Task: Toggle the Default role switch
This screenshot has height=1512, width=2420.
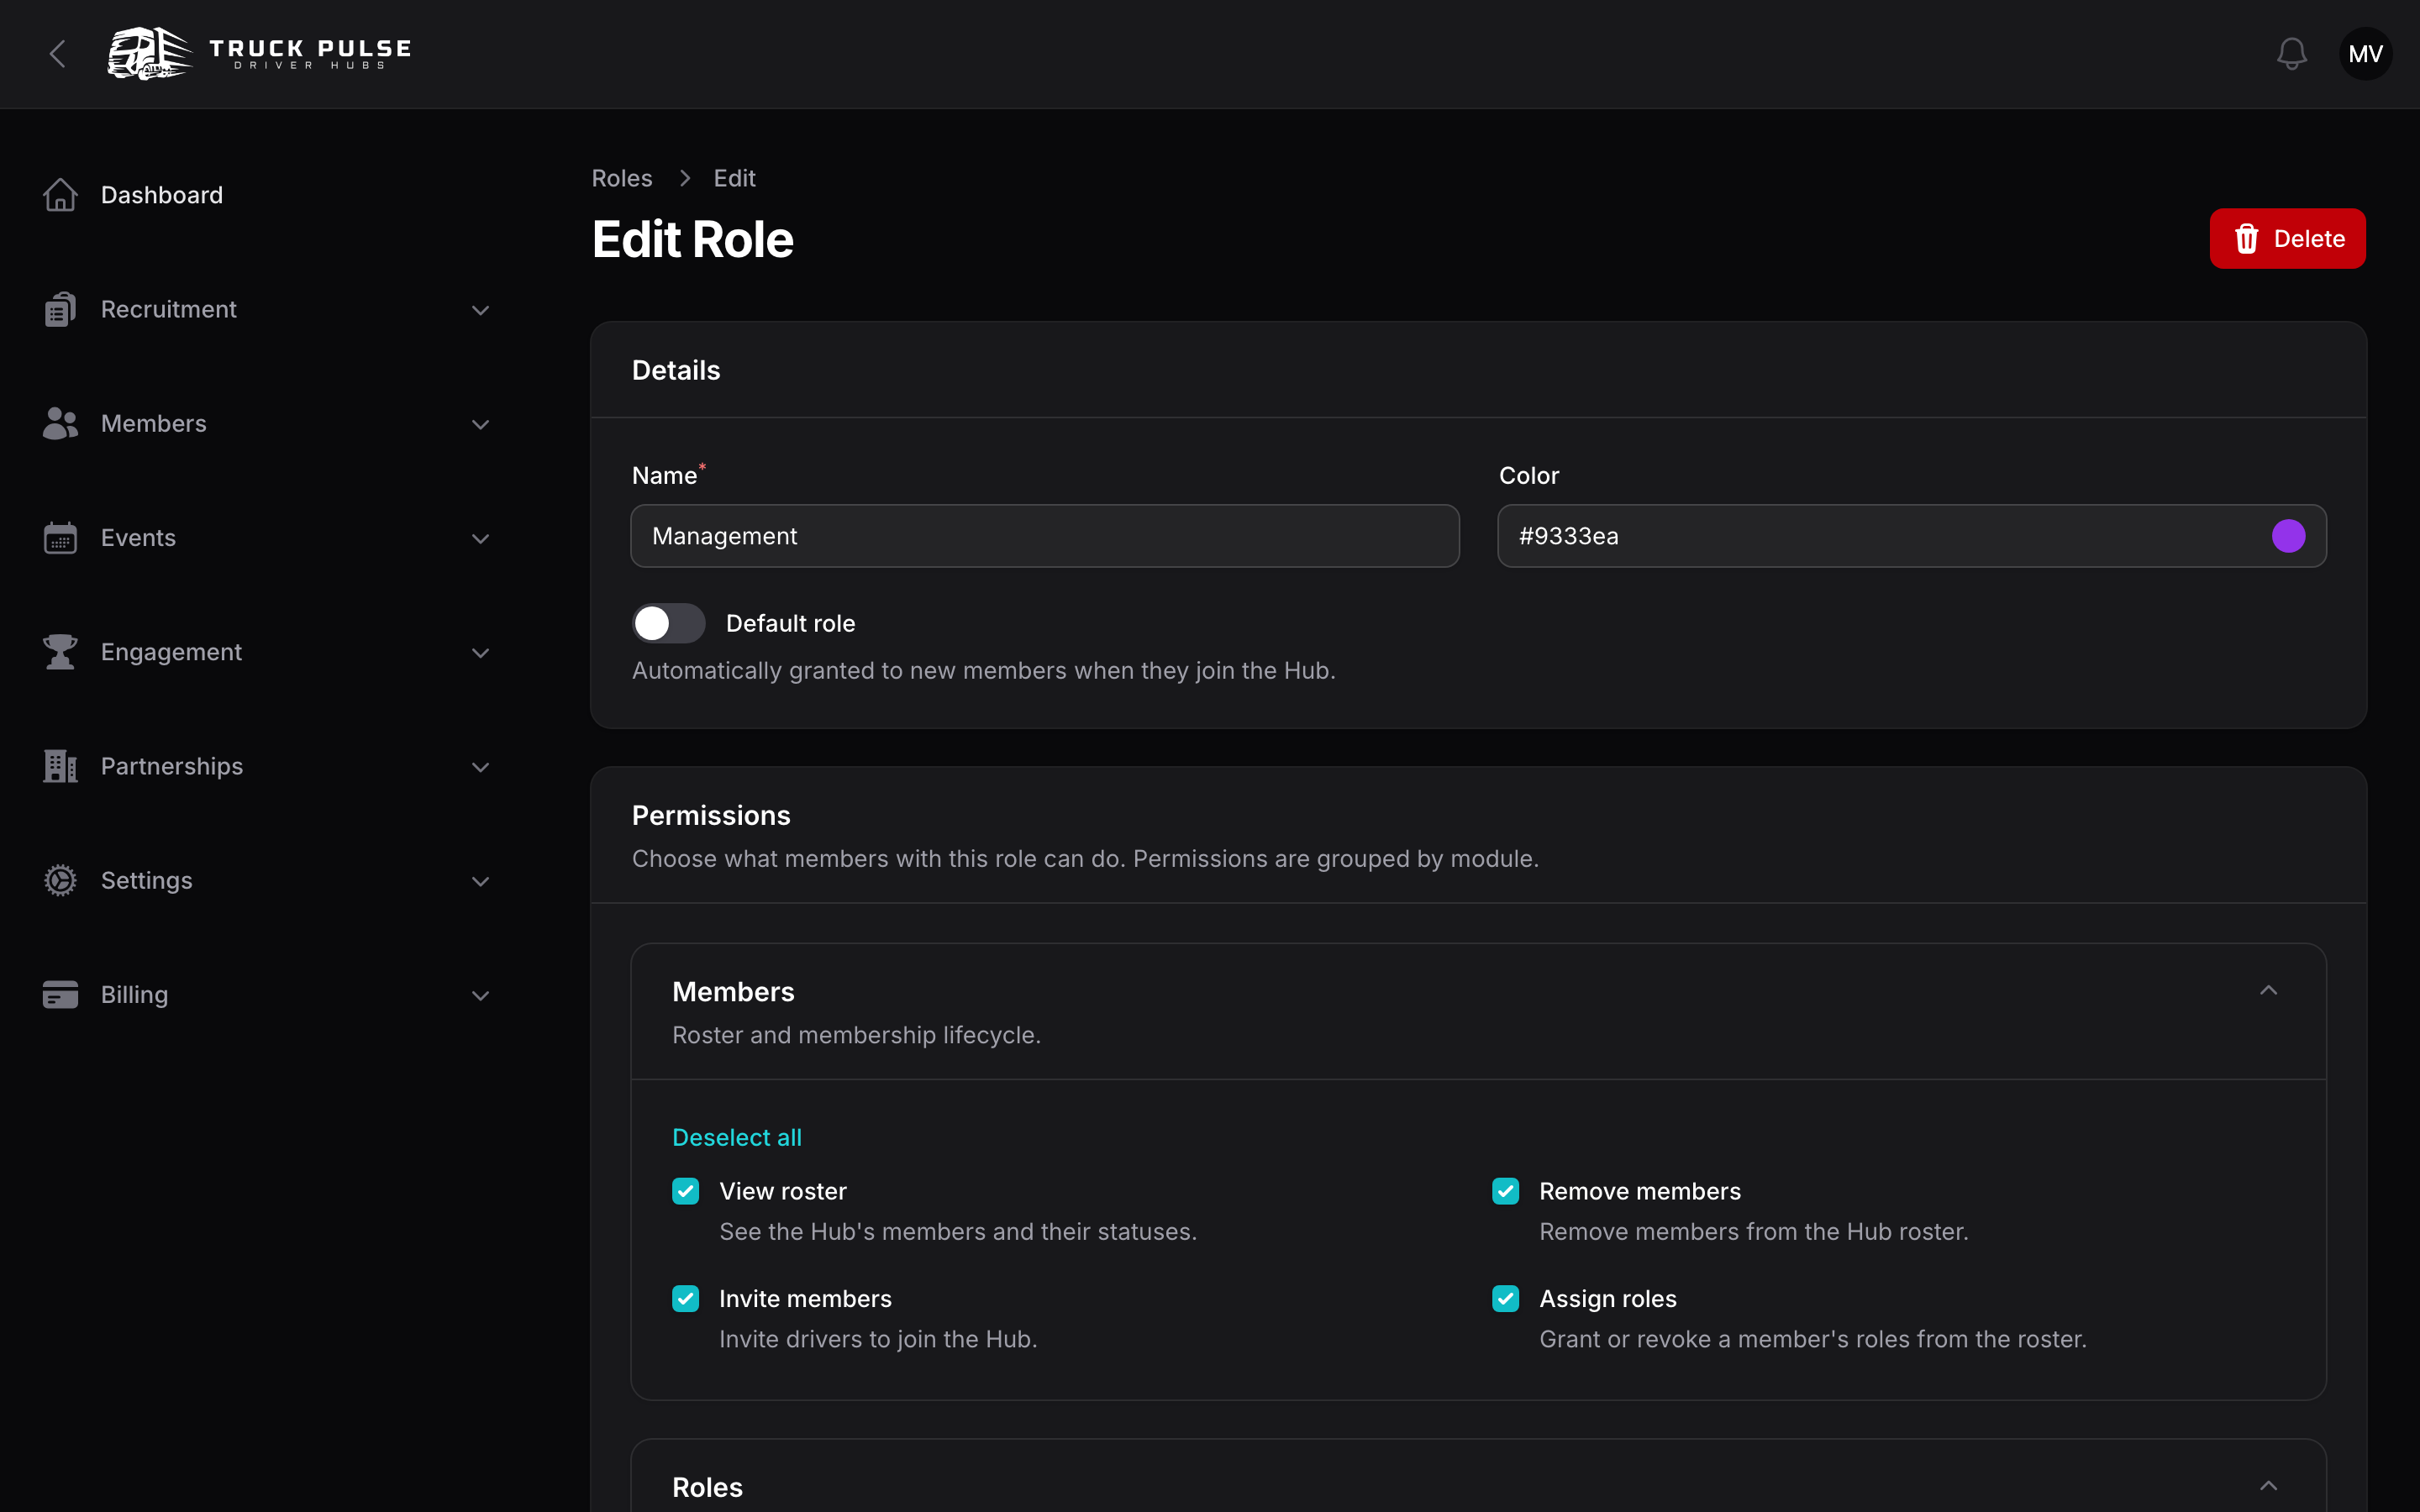Action: 668,623
